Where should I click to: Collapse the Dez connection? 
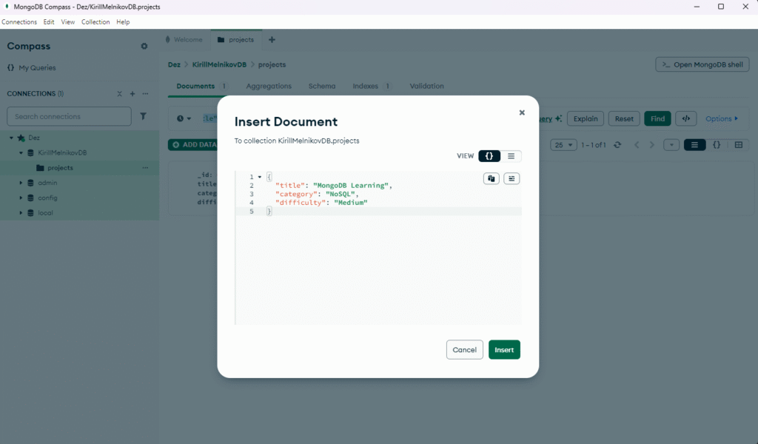tap(11, 138)
